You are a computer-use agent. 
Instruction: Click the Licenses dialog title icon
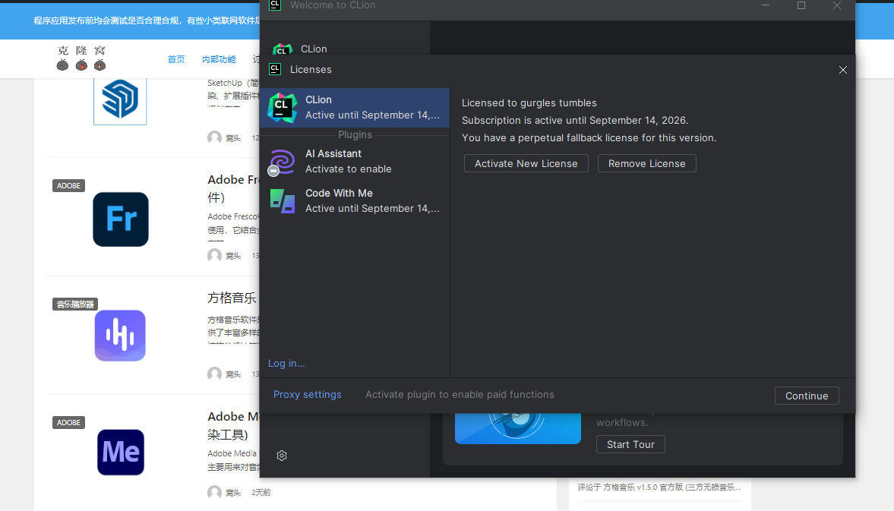click(x=275, y=69)
